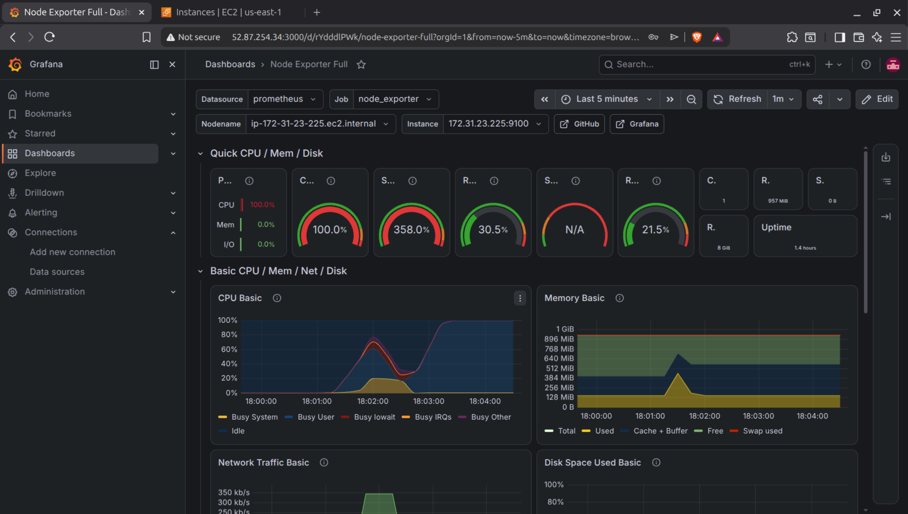Open Starred in sidebar
The image size is (908, 514).
40,133
